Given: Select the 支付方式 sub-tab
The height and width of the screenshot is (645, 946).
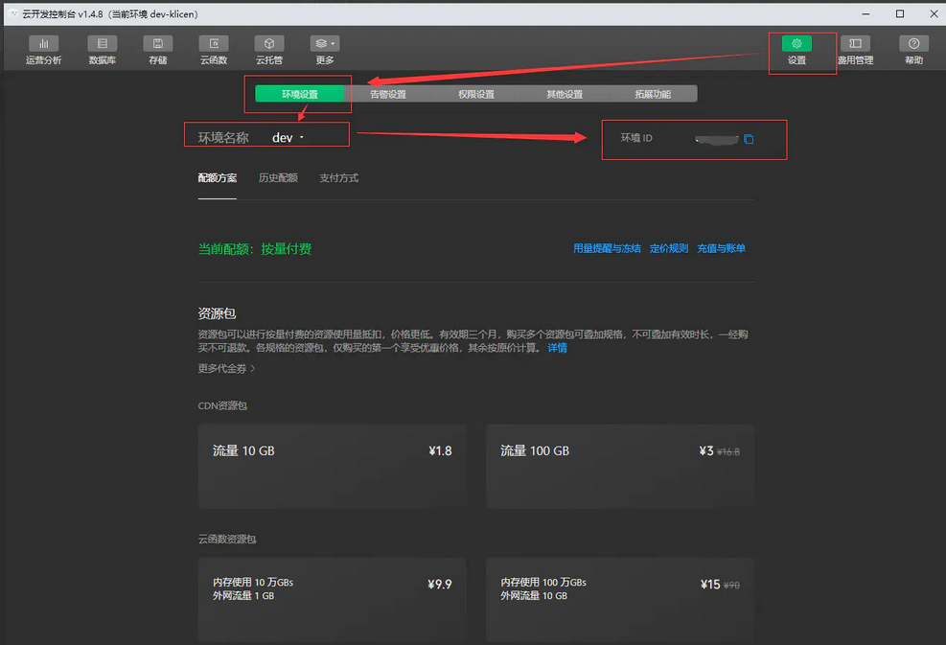Looking at the screenshot, I should [x=338, y=178].
